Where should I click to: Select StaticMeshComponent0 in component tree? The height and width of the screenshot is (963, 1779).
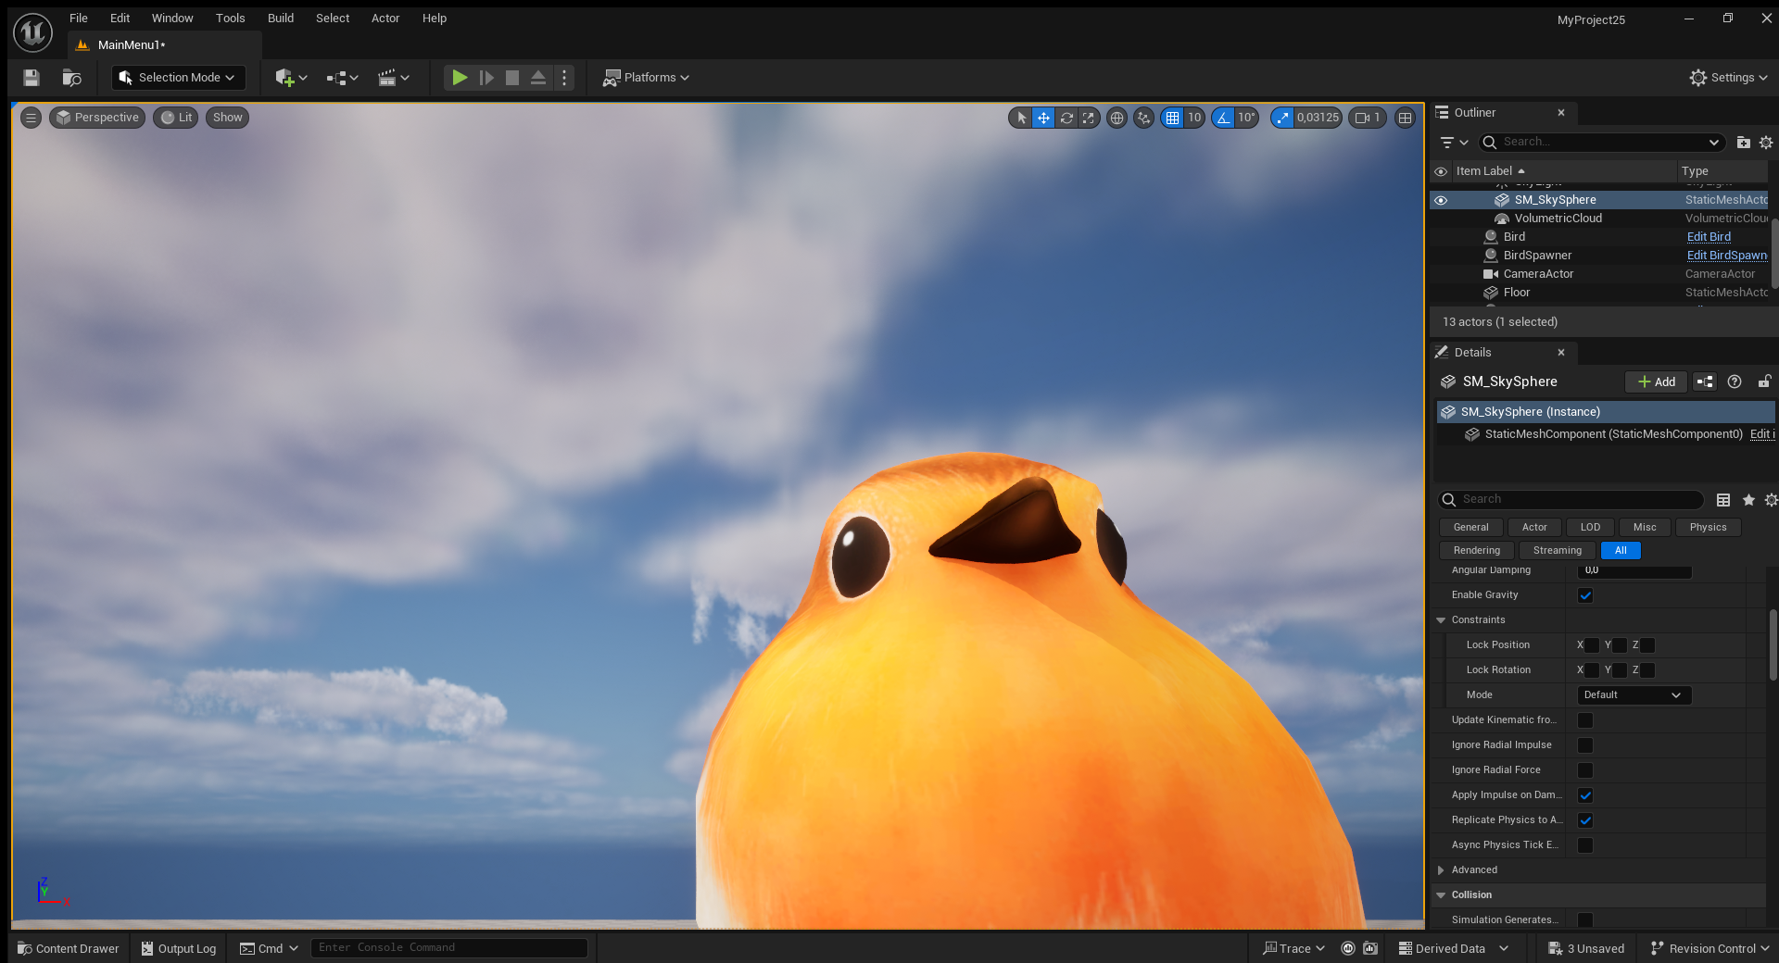click(x=1613, y=434)
